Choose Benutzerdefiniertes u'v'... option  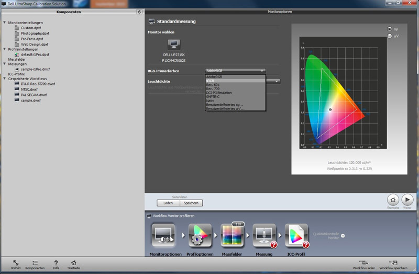(235, 109)
